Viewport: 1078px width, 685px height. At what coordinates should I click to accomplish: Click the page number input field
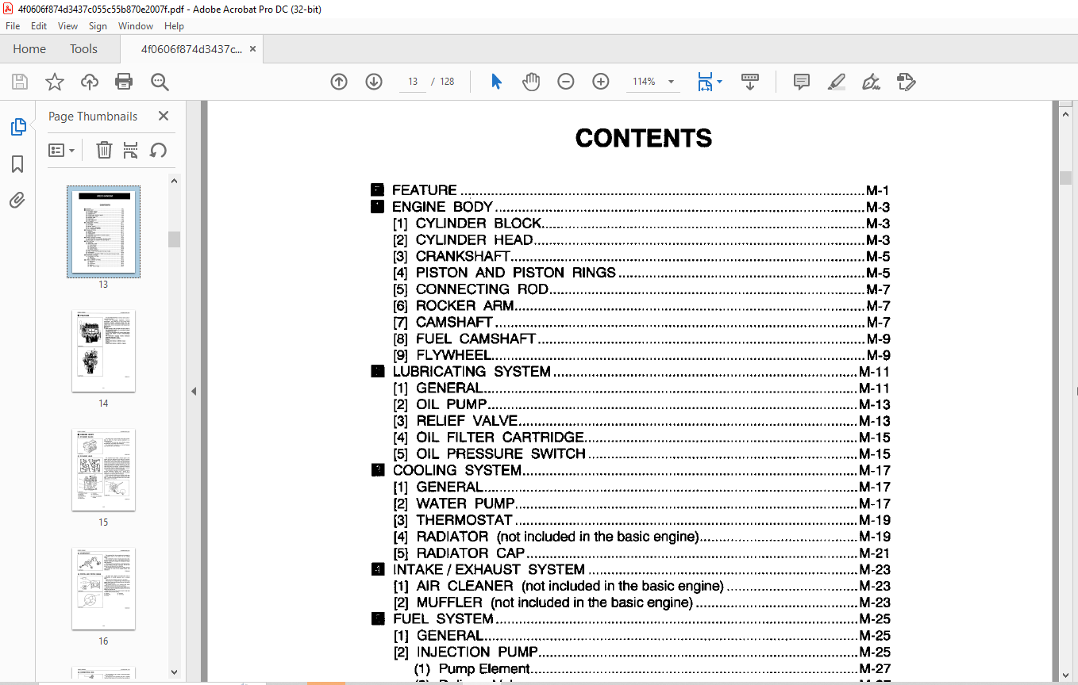[x=413, y=82]
